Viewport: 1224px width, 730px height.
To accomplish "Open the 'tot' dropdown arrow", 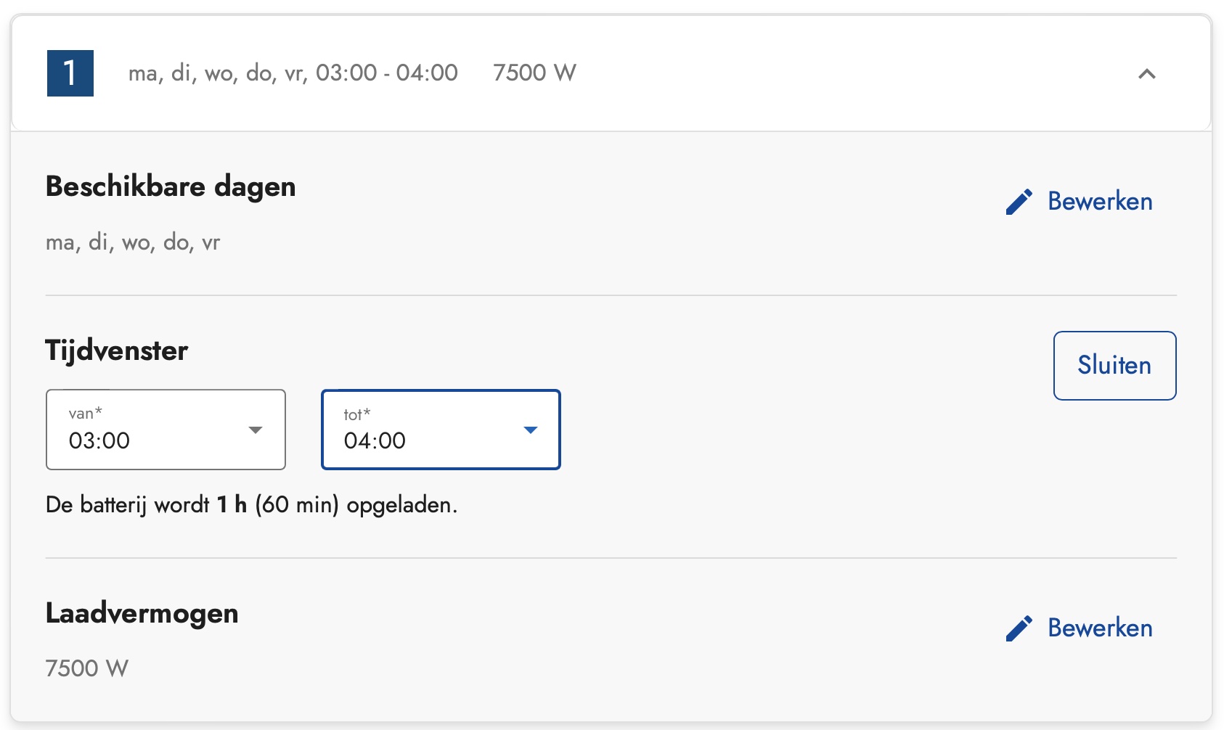I will [531, 430].
